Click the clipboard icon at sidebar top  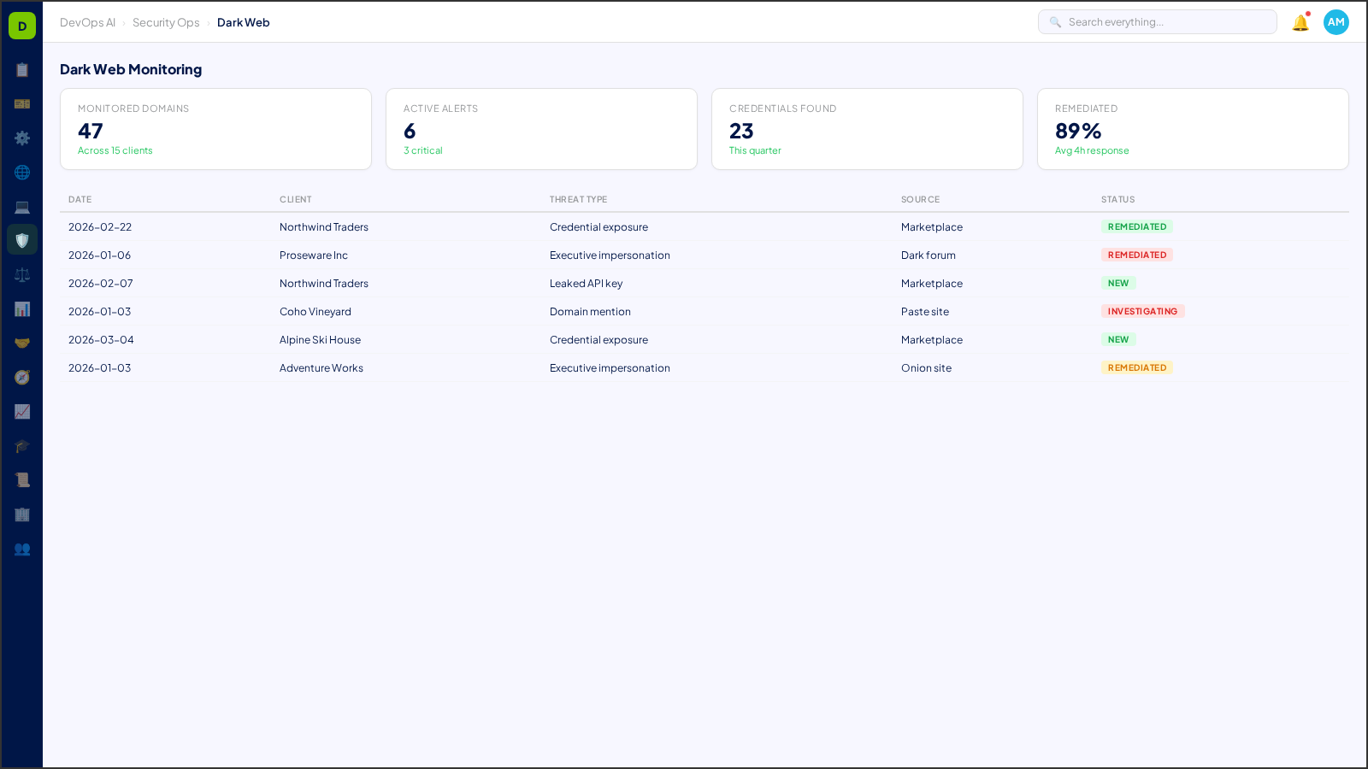(22, 70)
